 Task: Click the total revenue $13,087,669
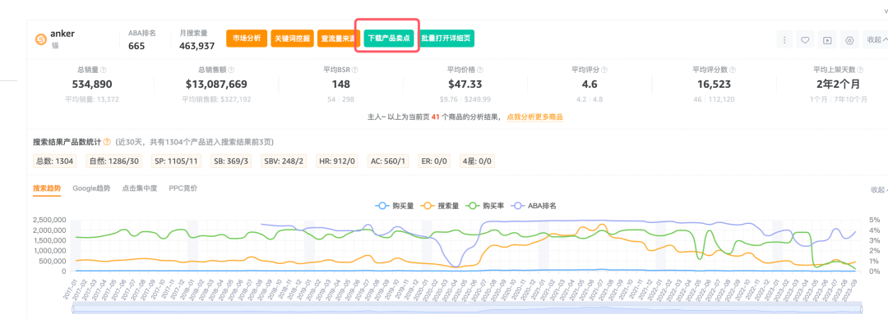(216, 84)
